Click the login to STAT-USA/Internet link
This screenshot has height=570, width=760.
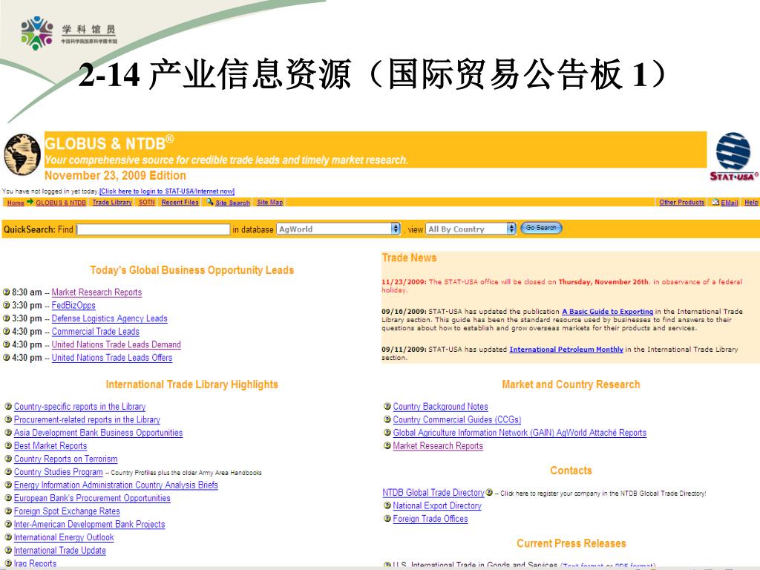167,191
